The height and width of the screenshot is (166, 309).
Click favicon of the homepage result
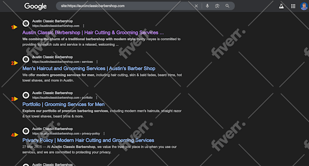click(x=26, y=24)
